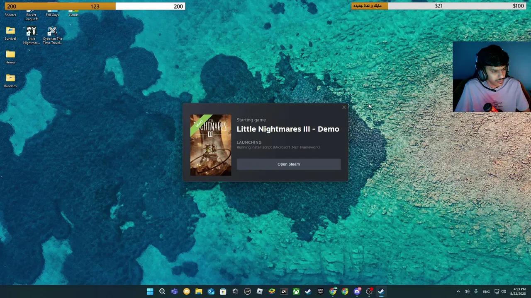Open File Explorer from taskbar
531x298 pixels.
pyautogui.click(x=199, y=291)
